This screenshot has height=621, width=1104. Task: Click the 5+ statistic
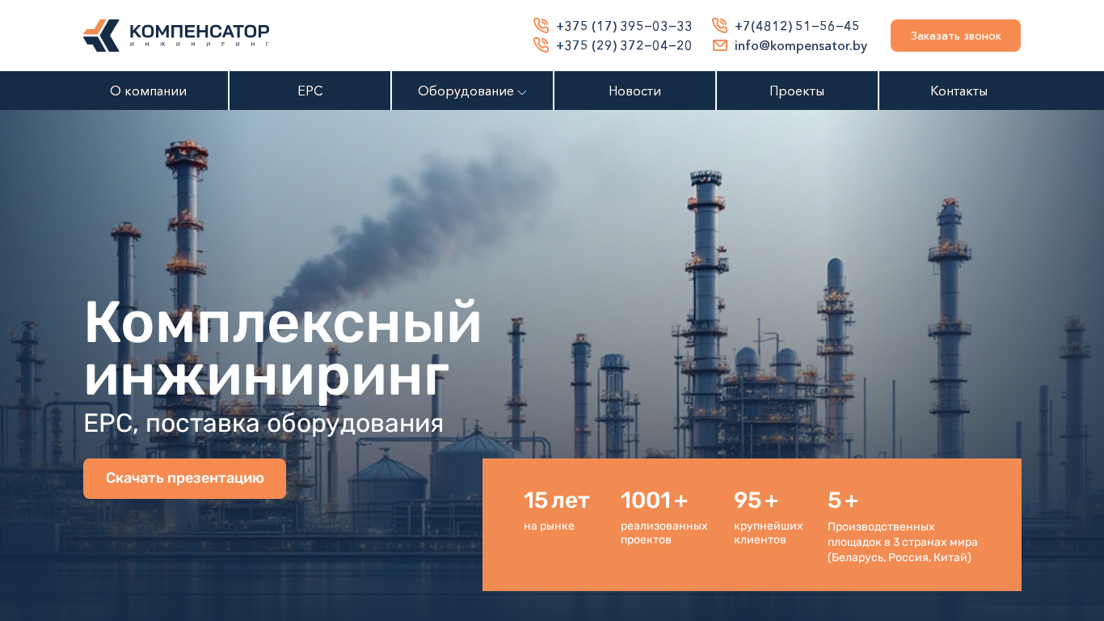[x=843, y=501]
